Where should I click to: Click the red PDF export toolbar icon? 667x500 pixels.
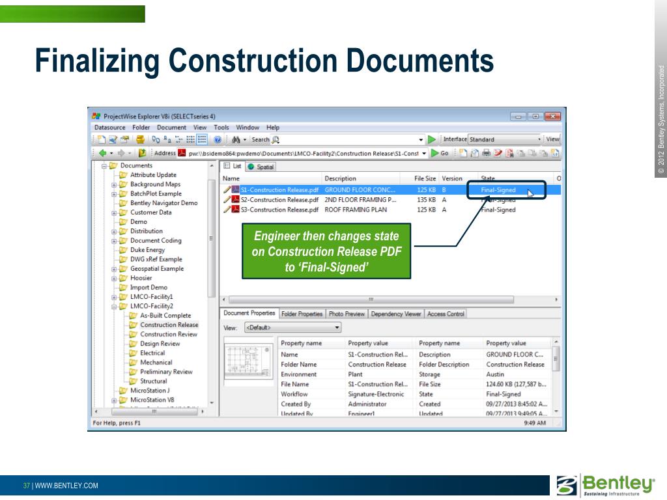tap(509, 153)
